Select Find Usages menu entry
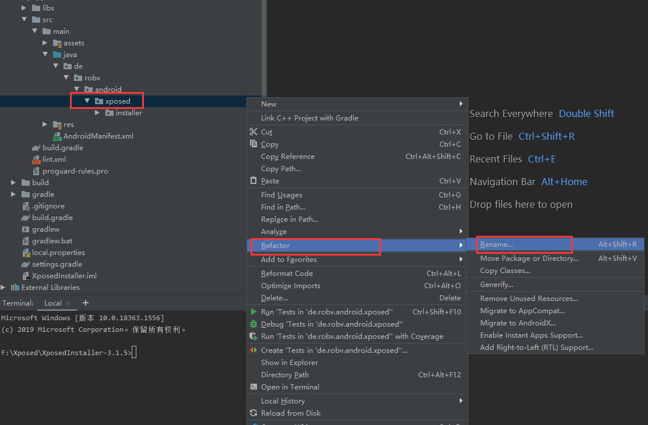The height and width of the screenshot is (425, 648). 357,195
